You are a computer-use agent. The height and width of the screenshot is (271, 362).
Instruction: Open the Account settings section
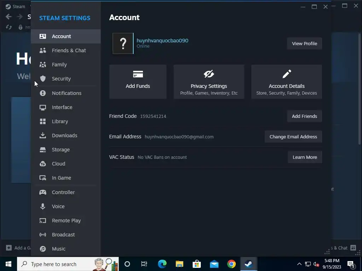(x=65, y=36)
